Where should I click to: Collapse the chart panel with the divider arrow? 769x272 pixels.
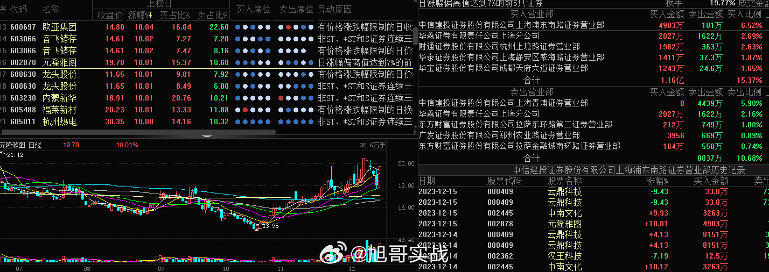[207, 137]
